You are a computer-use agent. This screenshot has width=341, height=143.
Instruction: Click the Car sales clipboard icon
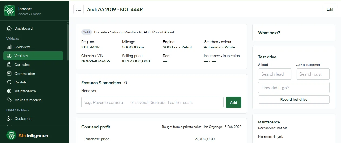pos(9,65)
